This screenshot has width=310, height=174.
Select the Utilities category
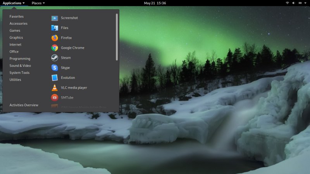click(x=15, y=80)
